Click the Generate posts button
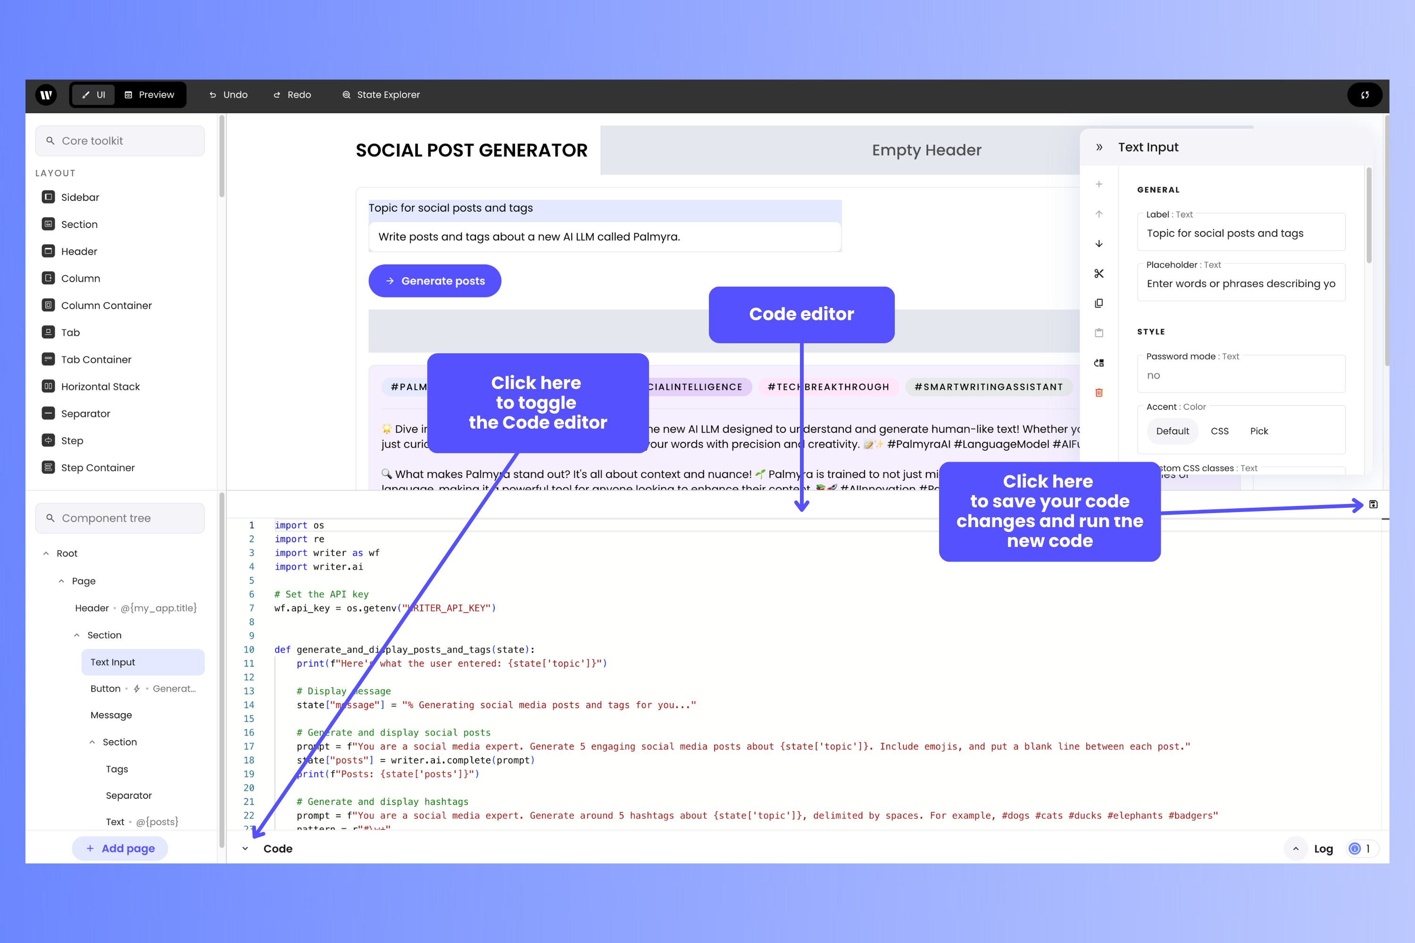 (435, 281)
